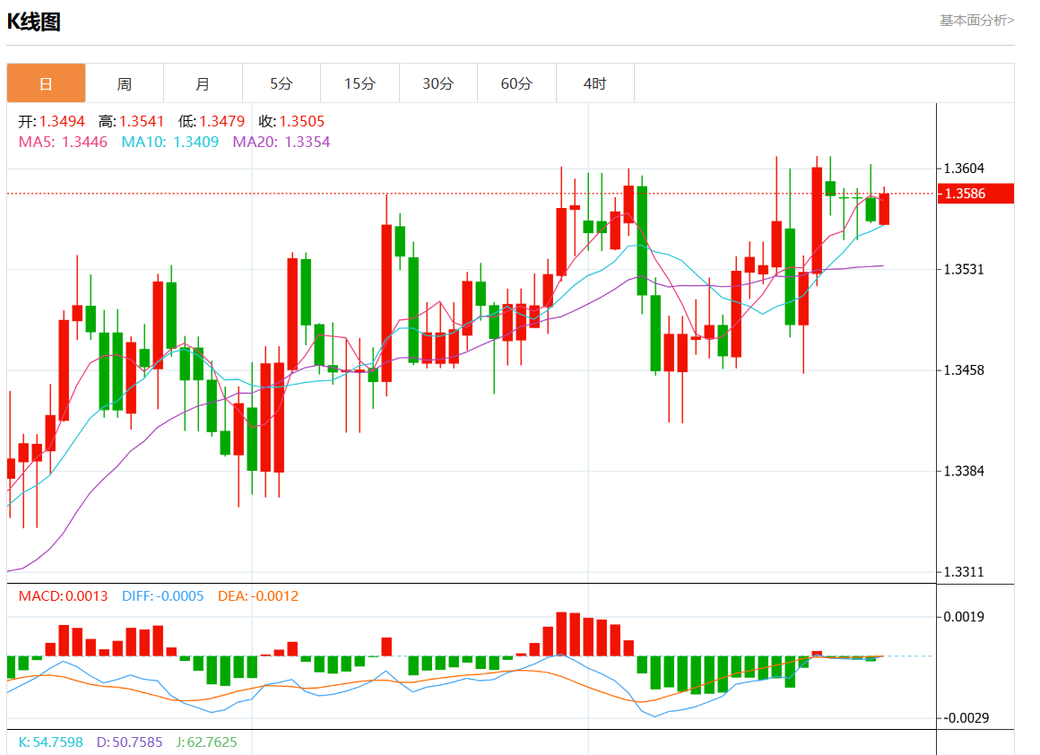Click the DIFF:-0.0005 indicator value
1040x755 pixels.
point(162,595)
